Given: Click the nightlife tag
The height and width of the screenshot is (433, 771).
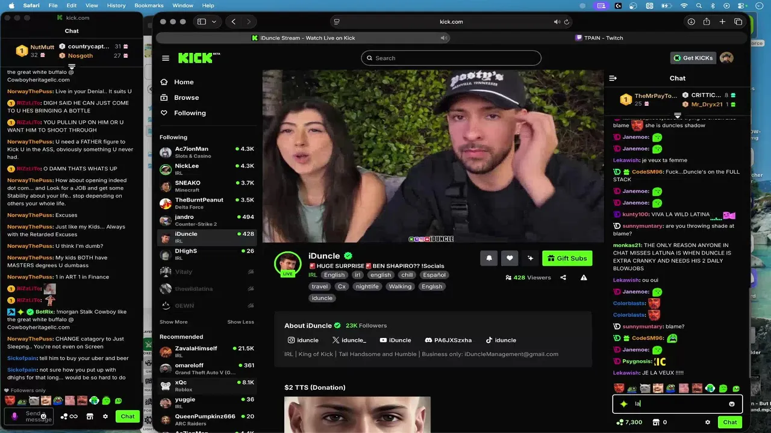Looking at the screenshot, I should 367,286.
